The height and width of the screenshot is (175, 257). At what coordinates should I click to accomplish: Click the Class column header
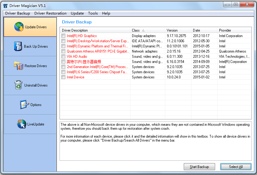click(148, 30)
